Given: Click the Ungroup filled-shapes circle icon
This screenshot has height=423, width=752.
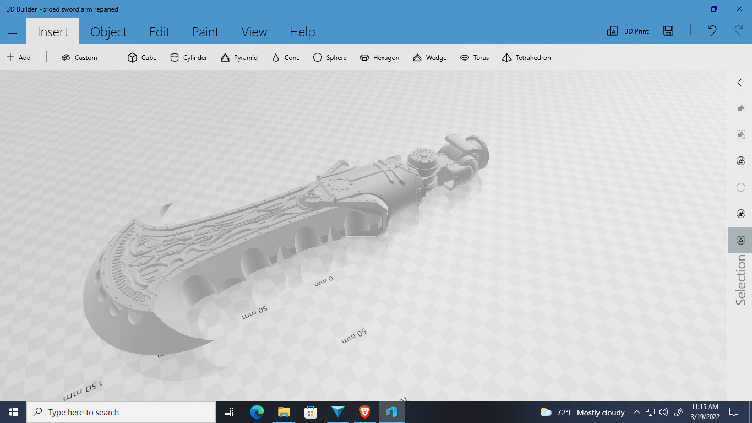Looking at the screenshot, I should (x=741, y=214).
